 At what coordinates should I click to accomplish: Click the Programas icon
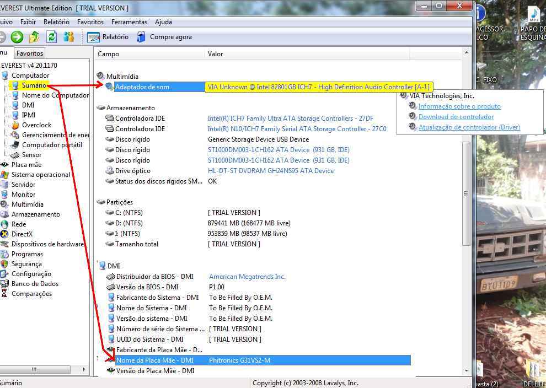(x=4, y=254)
